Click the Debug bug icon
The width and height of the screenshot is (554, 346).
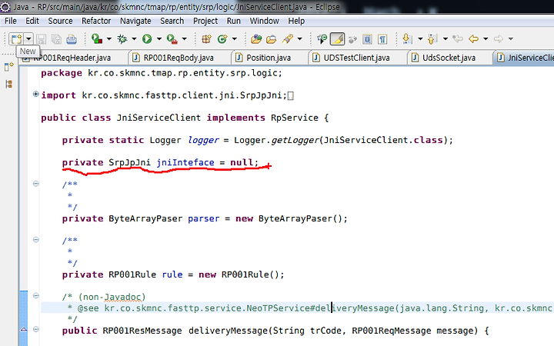pyautogui.click(x=122, y=39)
